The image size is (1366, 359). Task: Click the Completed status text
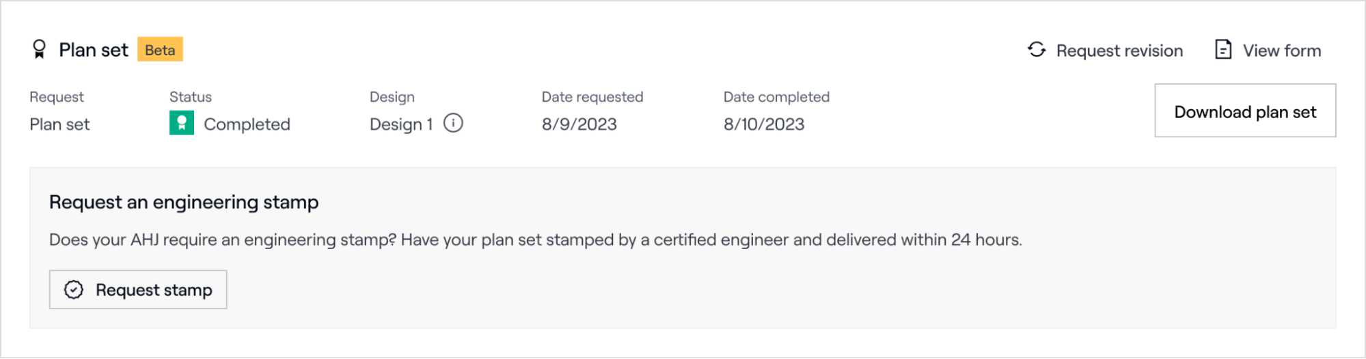(247, 124)
